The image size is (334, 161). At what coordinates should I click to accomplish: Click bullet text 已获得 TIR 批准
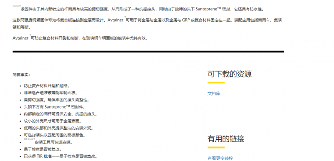pos(61,156)
